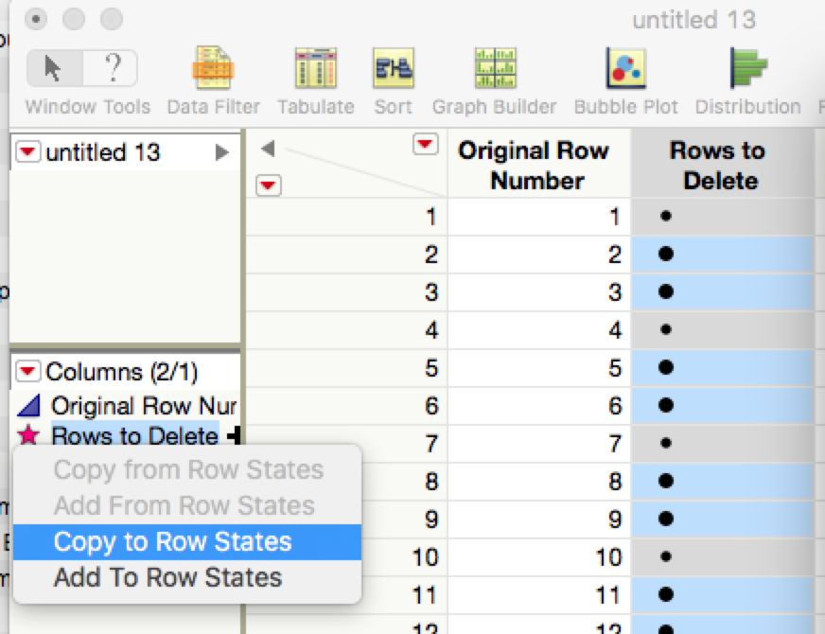
Task: Open the Data Filter tool
Action: click(213, 70)
